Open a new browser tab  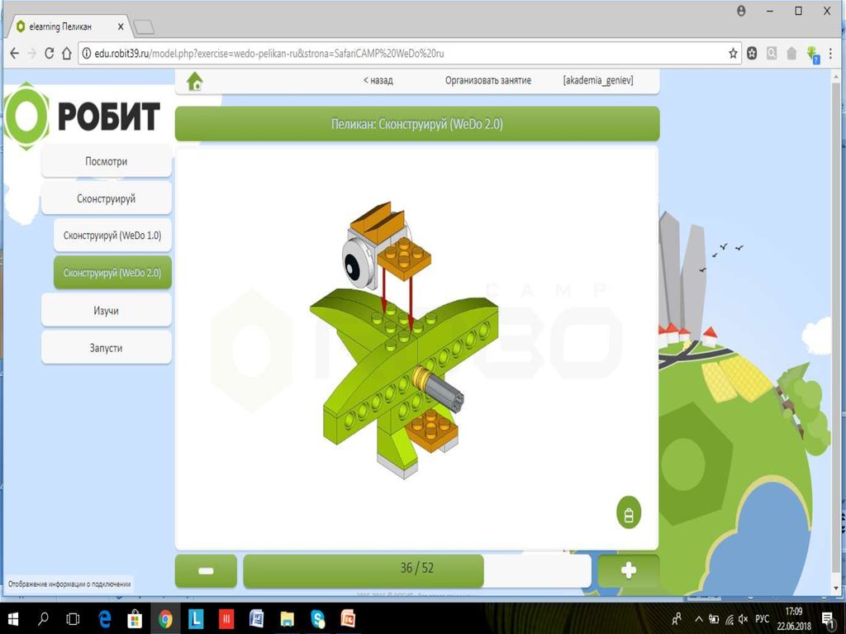(x=144, y=26)
